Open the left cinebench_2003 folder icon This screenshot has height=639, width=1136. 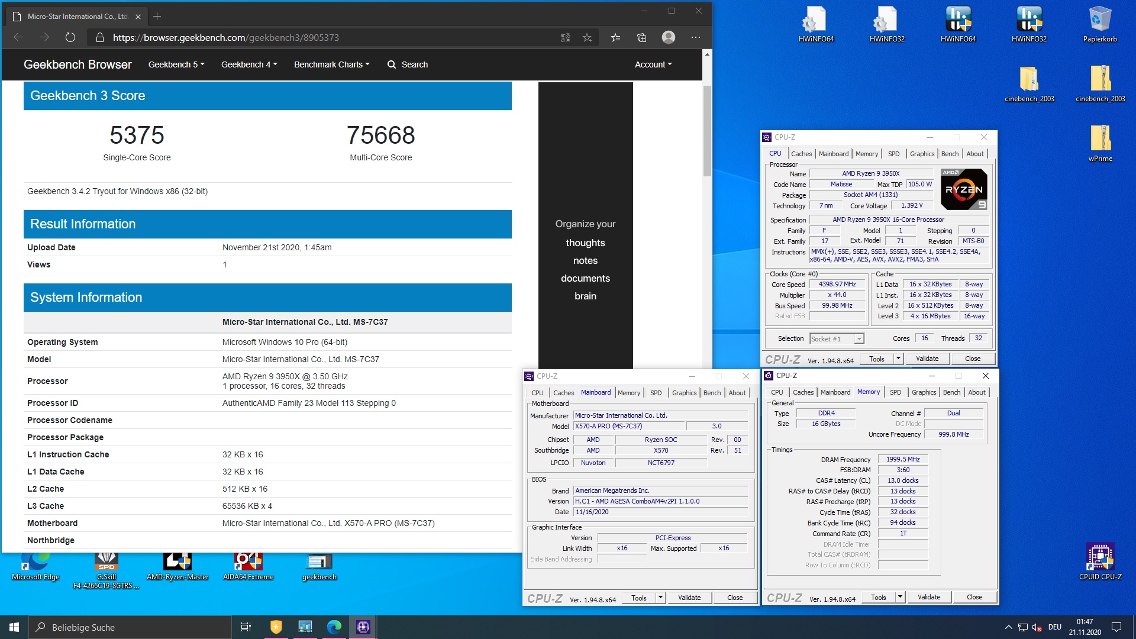coord(1029,84)
